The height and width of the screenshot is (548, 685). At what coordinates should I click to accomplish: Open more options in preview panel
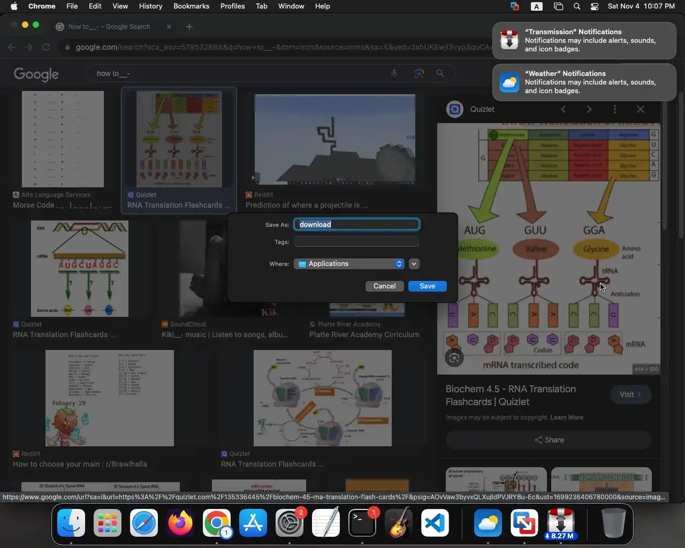pyautogui.click(x=615, y=109)
